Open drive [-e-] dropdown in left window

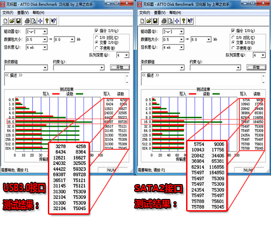[x=45, y=32]
